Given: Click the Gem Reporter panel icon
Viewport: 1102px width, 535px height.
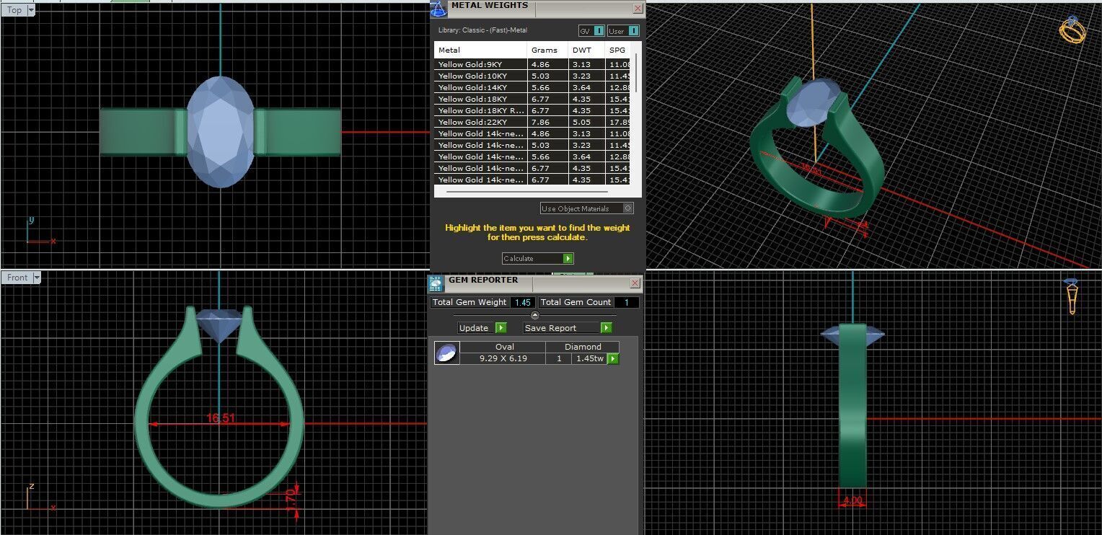Looking at the screenshot, I should [x=436, y=283].
